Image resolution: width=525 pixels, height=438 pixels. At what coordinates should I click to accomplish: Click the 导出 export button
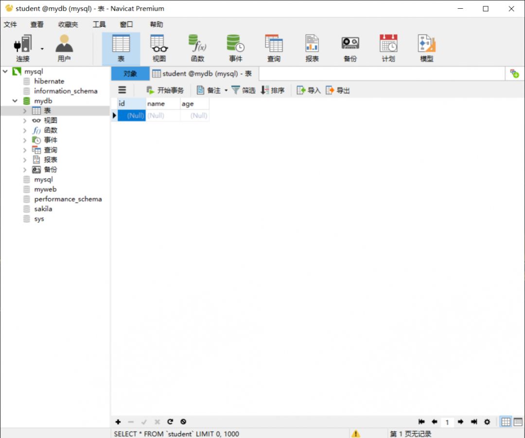[337, 90]
